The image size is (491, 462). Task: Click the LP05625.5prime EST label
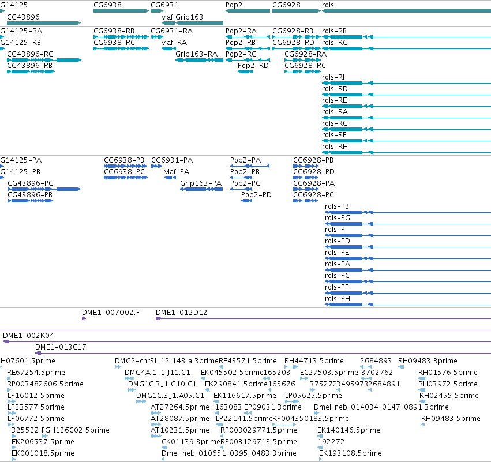coord(313,396)
